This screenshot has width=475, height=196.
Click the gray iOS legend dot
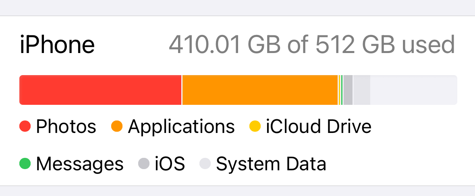click(144, 164)
